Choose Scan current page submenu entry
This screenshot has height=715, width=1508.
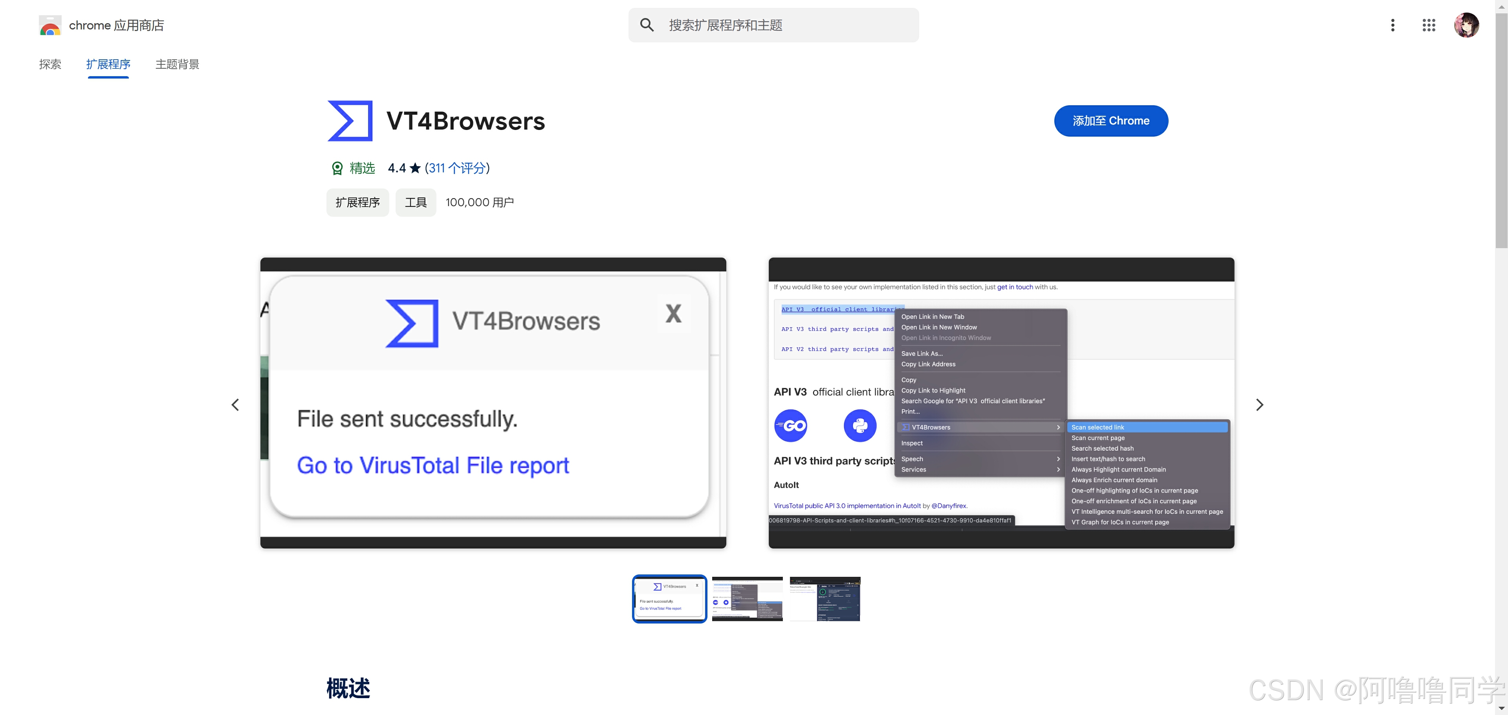(1147, 438)
